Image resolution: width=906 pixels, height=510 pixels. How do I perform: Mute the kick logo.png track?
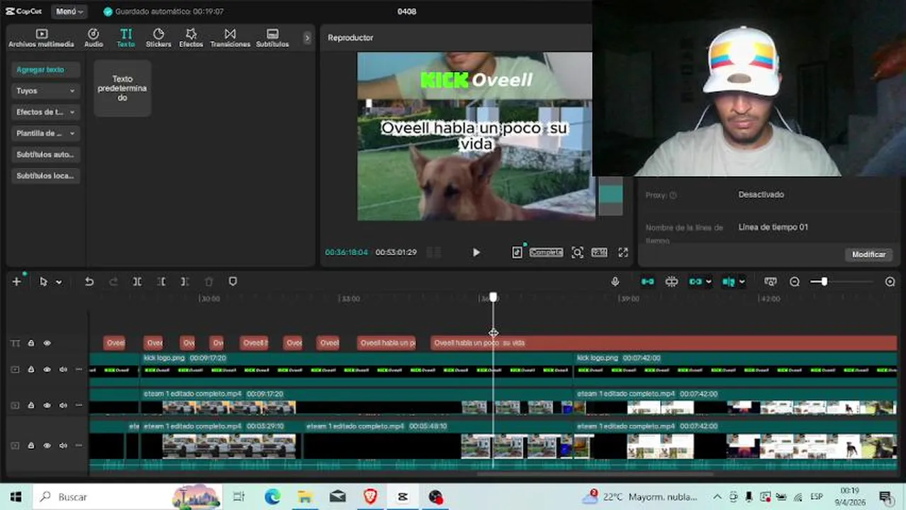pyautogui.click(x=63, y=370)
